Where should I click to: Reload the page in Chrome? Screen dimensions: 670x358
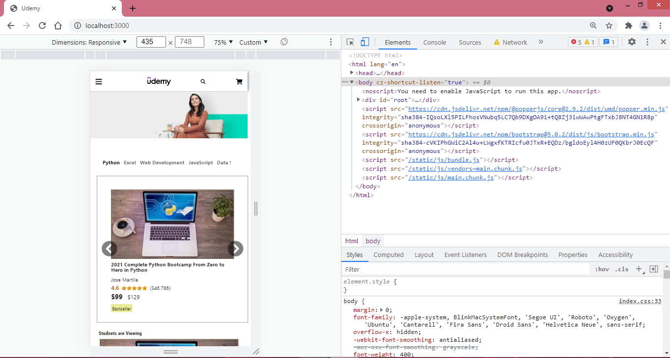pos(42,26)
